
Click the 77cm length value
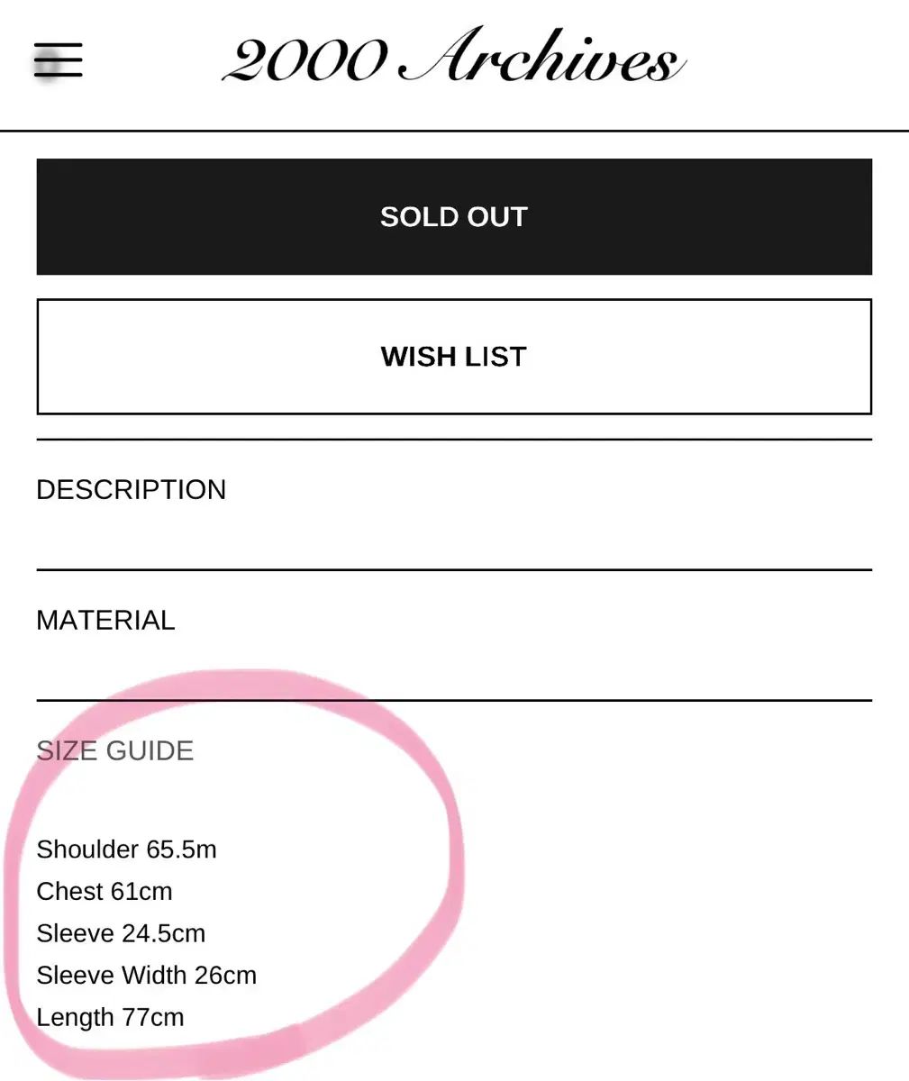click(x=153, y=1018)
